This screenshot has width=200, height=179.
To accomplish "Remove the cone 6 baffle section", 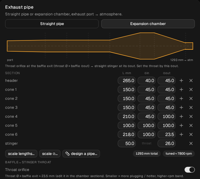I will pyautogui.click(x=191, y=134).
